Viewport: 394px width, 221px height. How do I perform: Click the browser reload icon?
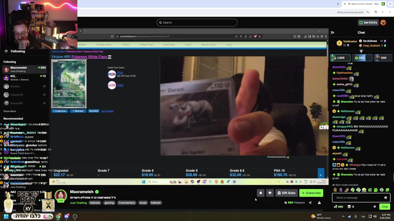tap(376, 12)
